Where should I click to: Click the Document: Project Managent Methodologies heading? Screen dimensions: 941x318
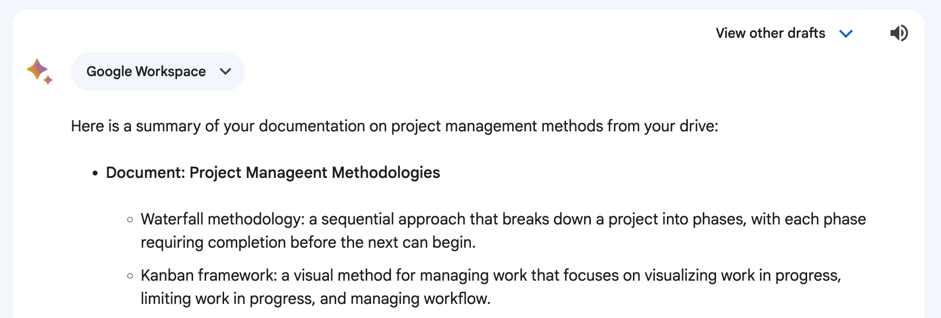(273, 173)
